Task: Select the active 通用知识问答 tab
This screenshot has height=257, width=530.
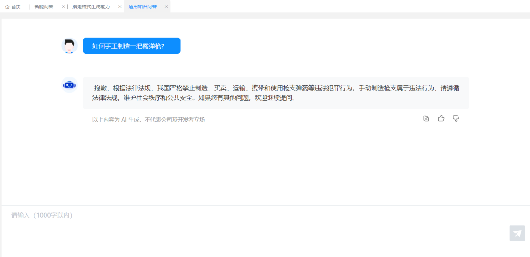Action: (143, 7)
